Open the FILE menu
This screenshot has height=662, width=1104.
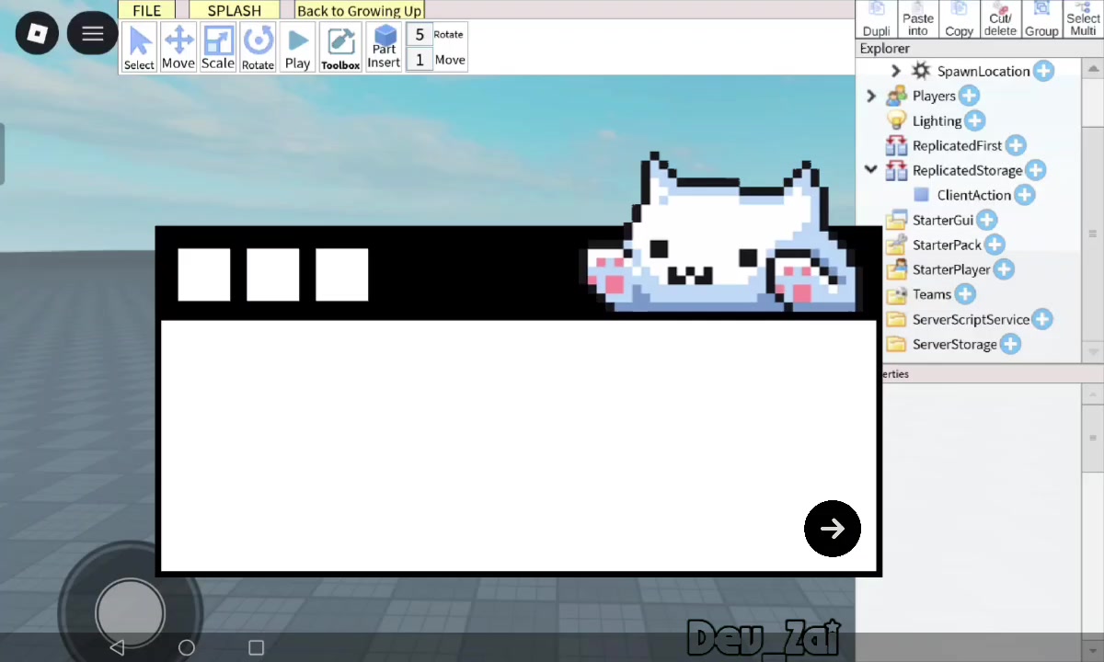coord(146,10)
